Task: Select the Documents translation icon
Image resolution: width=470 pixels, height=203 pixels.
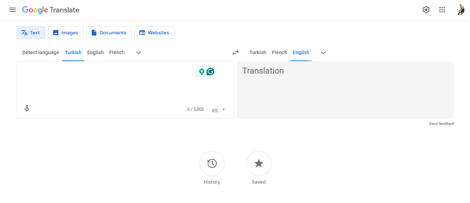Action: tap(94, 32)
